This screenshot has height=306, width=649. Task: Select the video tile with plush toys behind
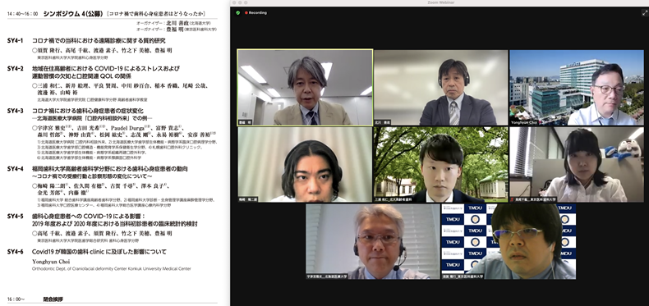pos(577,164)
